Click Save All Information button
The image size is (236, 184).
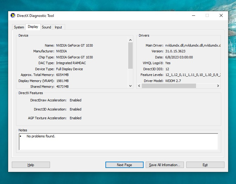coord(165,165)
